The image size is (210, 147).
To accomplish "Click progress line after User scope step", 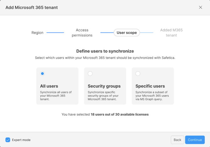I will coord(147,33).
